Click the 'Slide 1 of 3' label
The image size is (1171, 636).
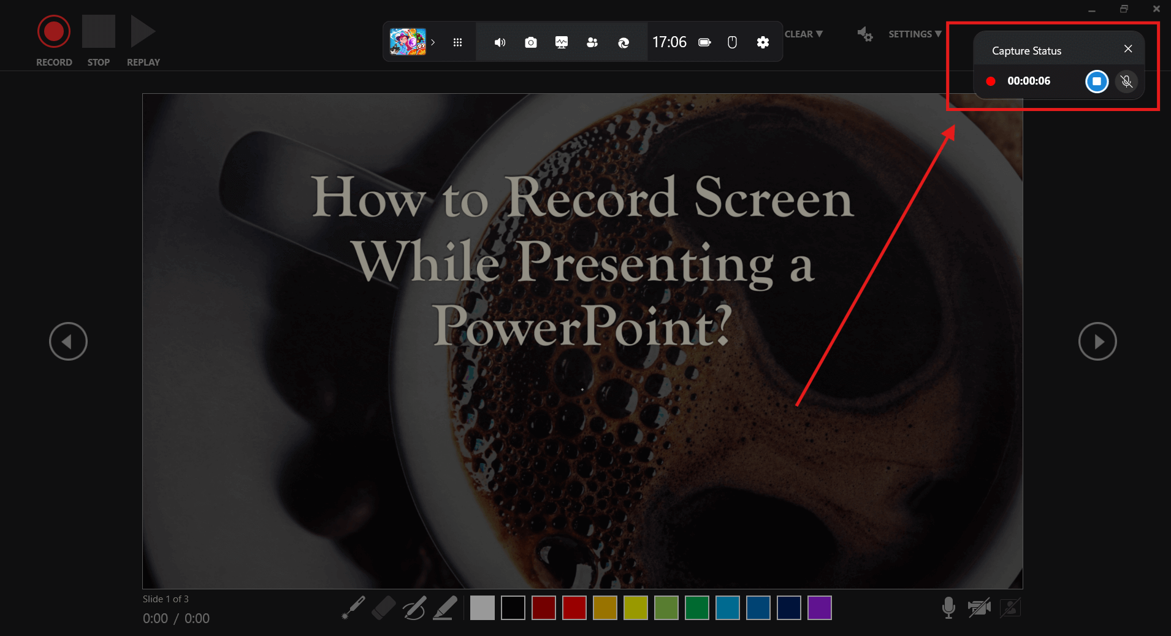(166, 599)
